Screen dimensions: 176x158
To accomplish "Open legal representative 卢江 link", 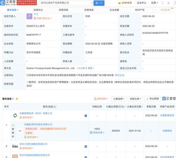I will [36, 14].
